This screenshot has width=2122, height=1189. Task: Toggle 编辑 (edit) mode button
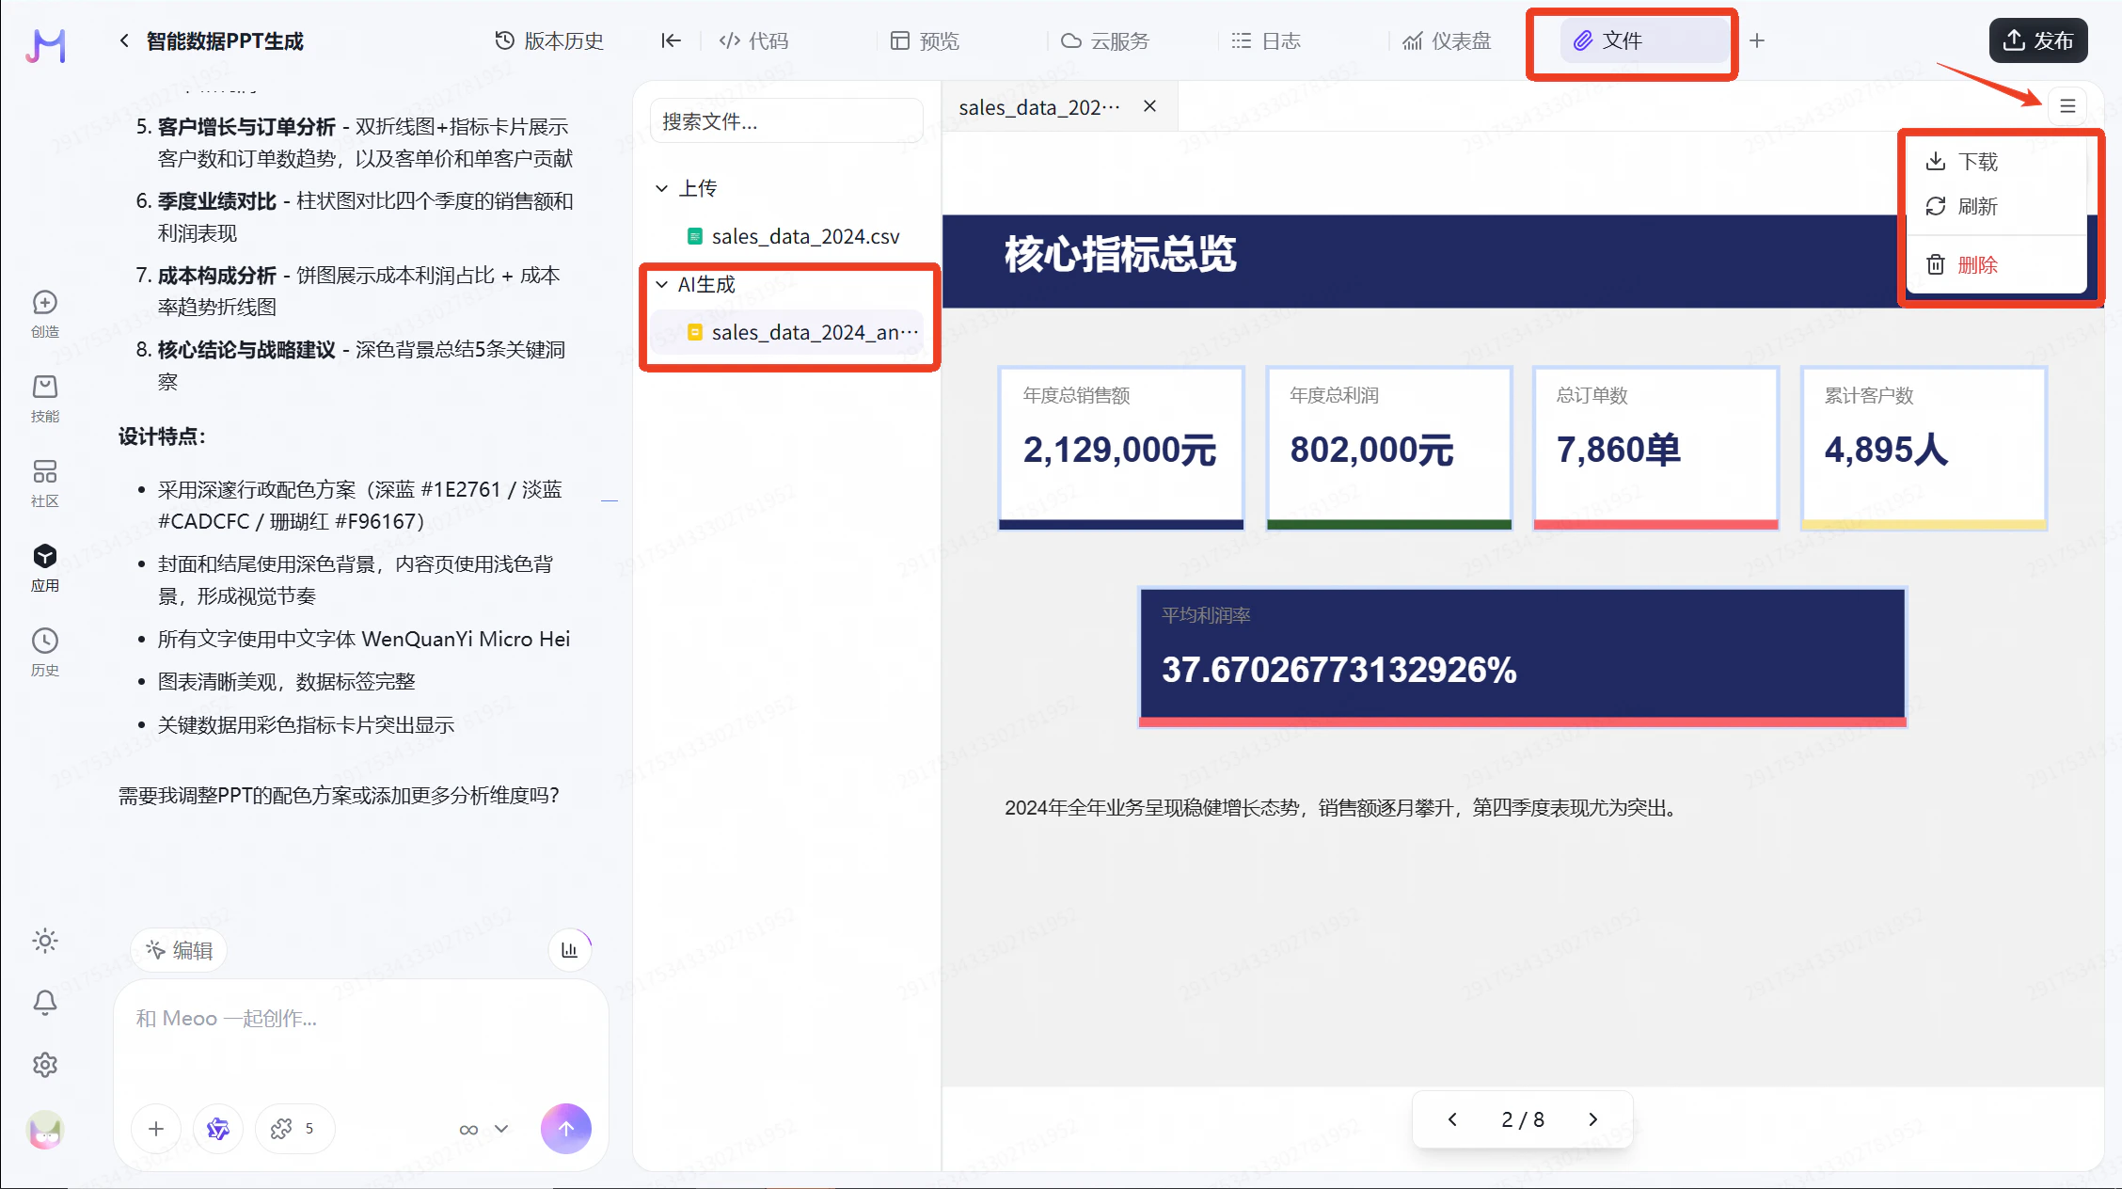179,950
